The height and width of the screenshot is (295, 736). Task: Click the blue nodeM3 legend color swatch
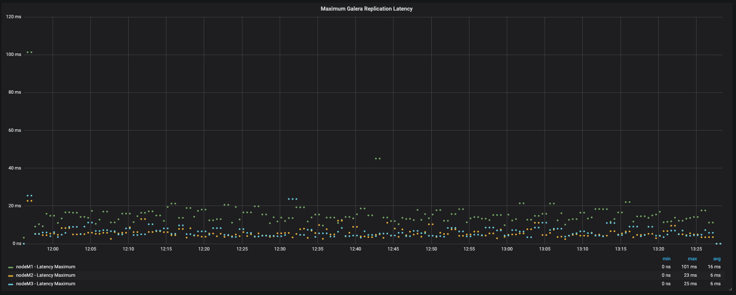pyautogui.click(x=11, y=284)
